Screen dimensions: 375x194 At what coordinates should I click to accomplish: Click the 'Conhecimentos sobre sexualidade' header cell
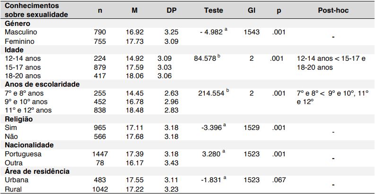point(36,10)
